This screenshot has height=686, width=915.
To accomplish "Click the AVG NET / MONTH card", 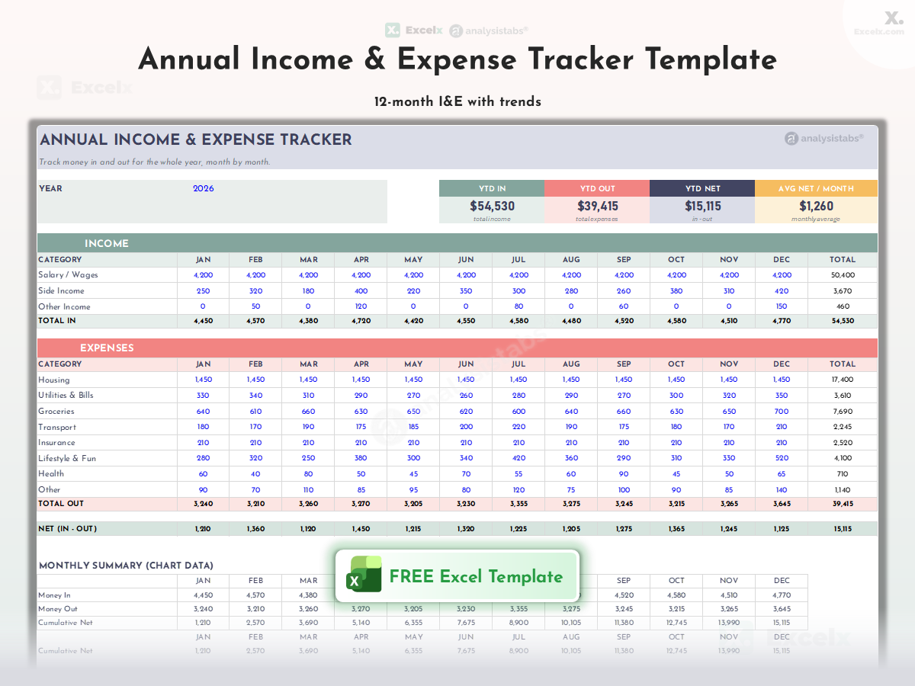I will (x=816, y=202).
